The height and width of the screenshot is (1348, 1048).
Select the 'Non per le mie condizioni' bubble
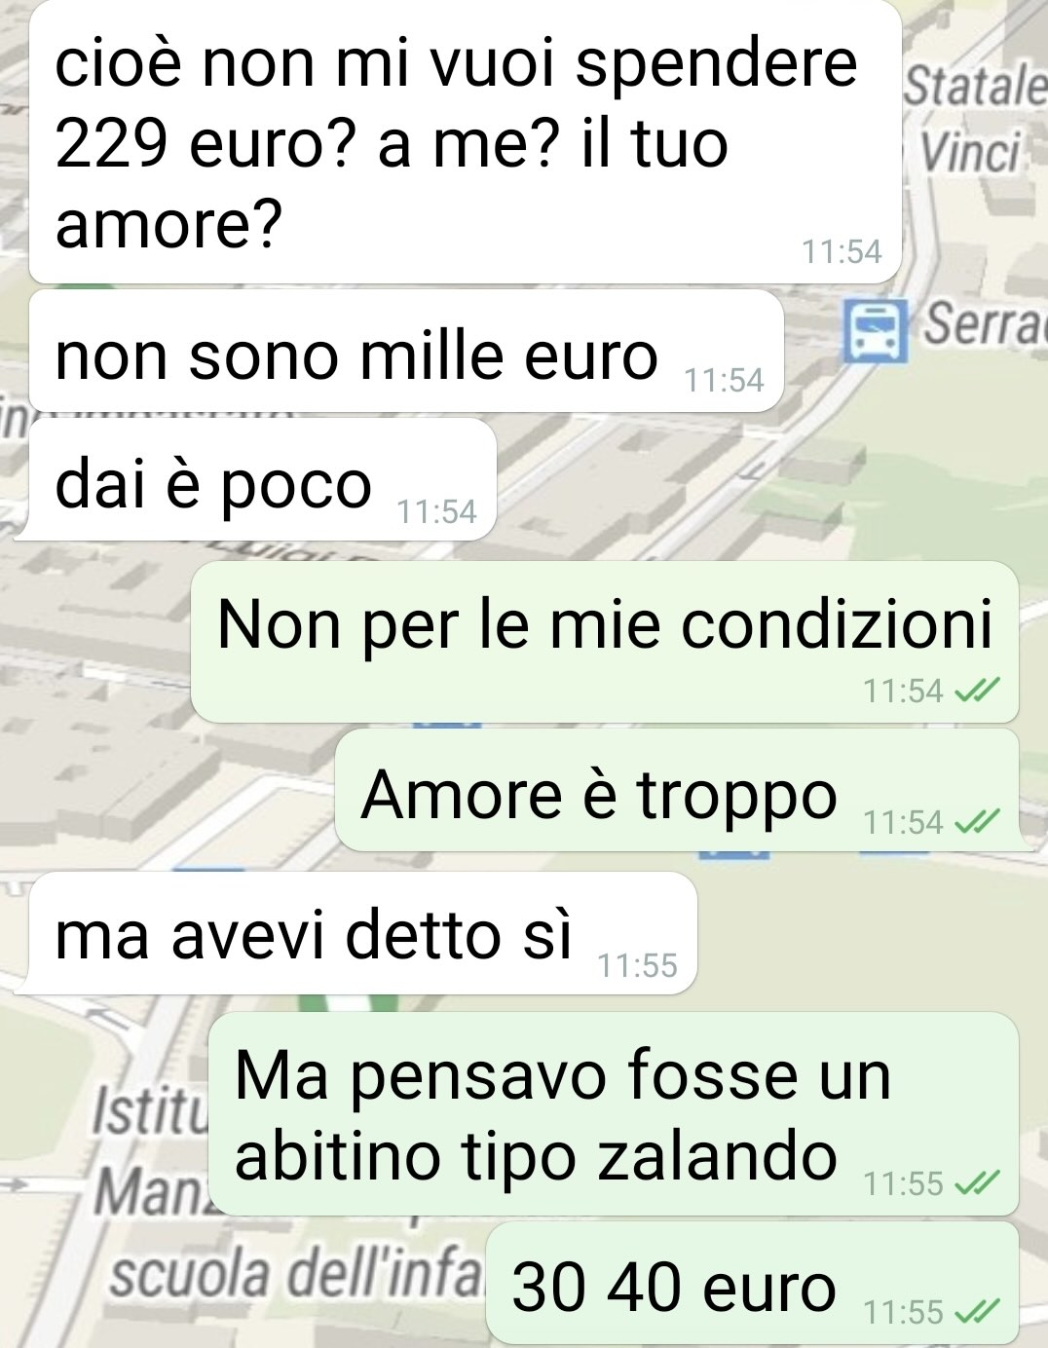coord(604,641)
